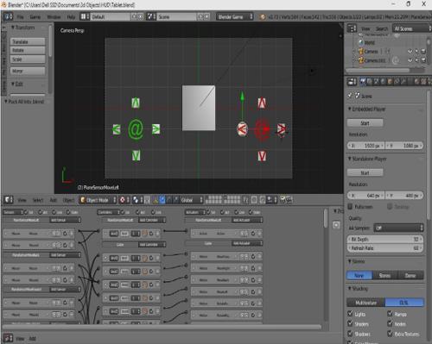Click the white plane in viewport center
The width and height of the screenshot is (432, 344).
pyautogui.click(x=199, y=108)
